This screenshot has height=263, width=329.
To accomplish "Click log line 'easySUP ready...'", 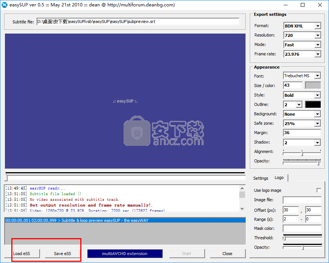I will (x=47, y=188).
